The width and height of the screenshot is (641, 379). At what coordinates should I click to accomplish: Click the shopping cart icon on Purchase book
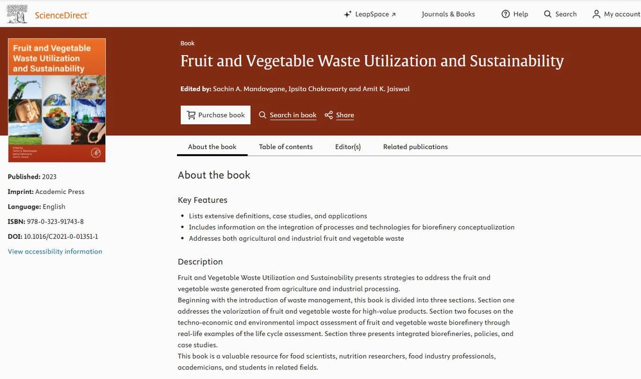191,115
